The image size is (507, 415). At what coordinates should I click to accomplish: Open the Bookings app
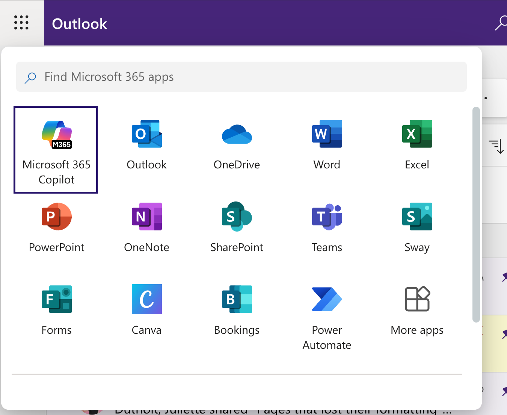[237, 310]
